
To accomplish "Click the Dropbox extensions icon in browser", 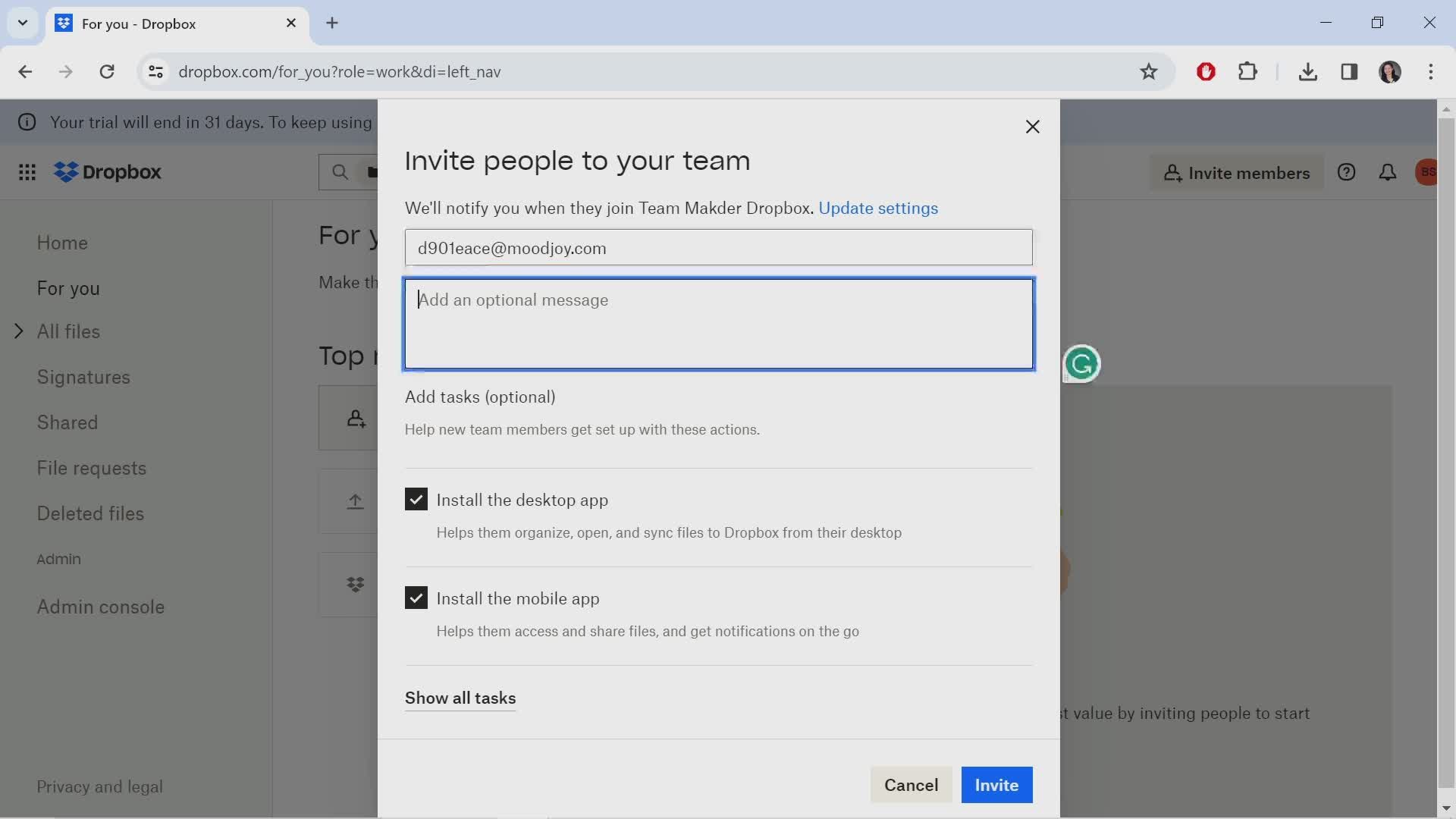I will pos(1249,71).
